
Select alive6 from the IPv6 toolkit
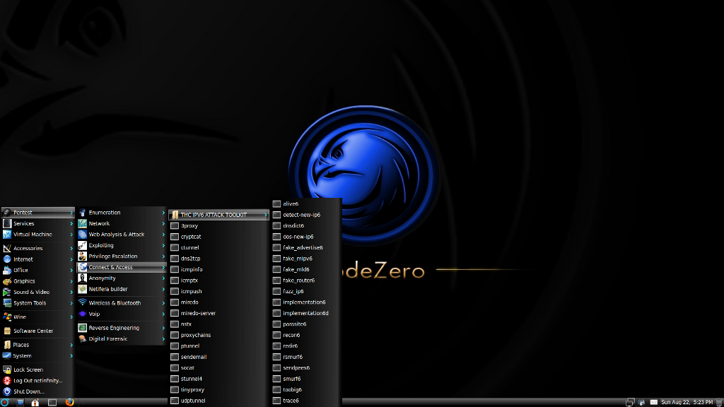tap(290, 204)
